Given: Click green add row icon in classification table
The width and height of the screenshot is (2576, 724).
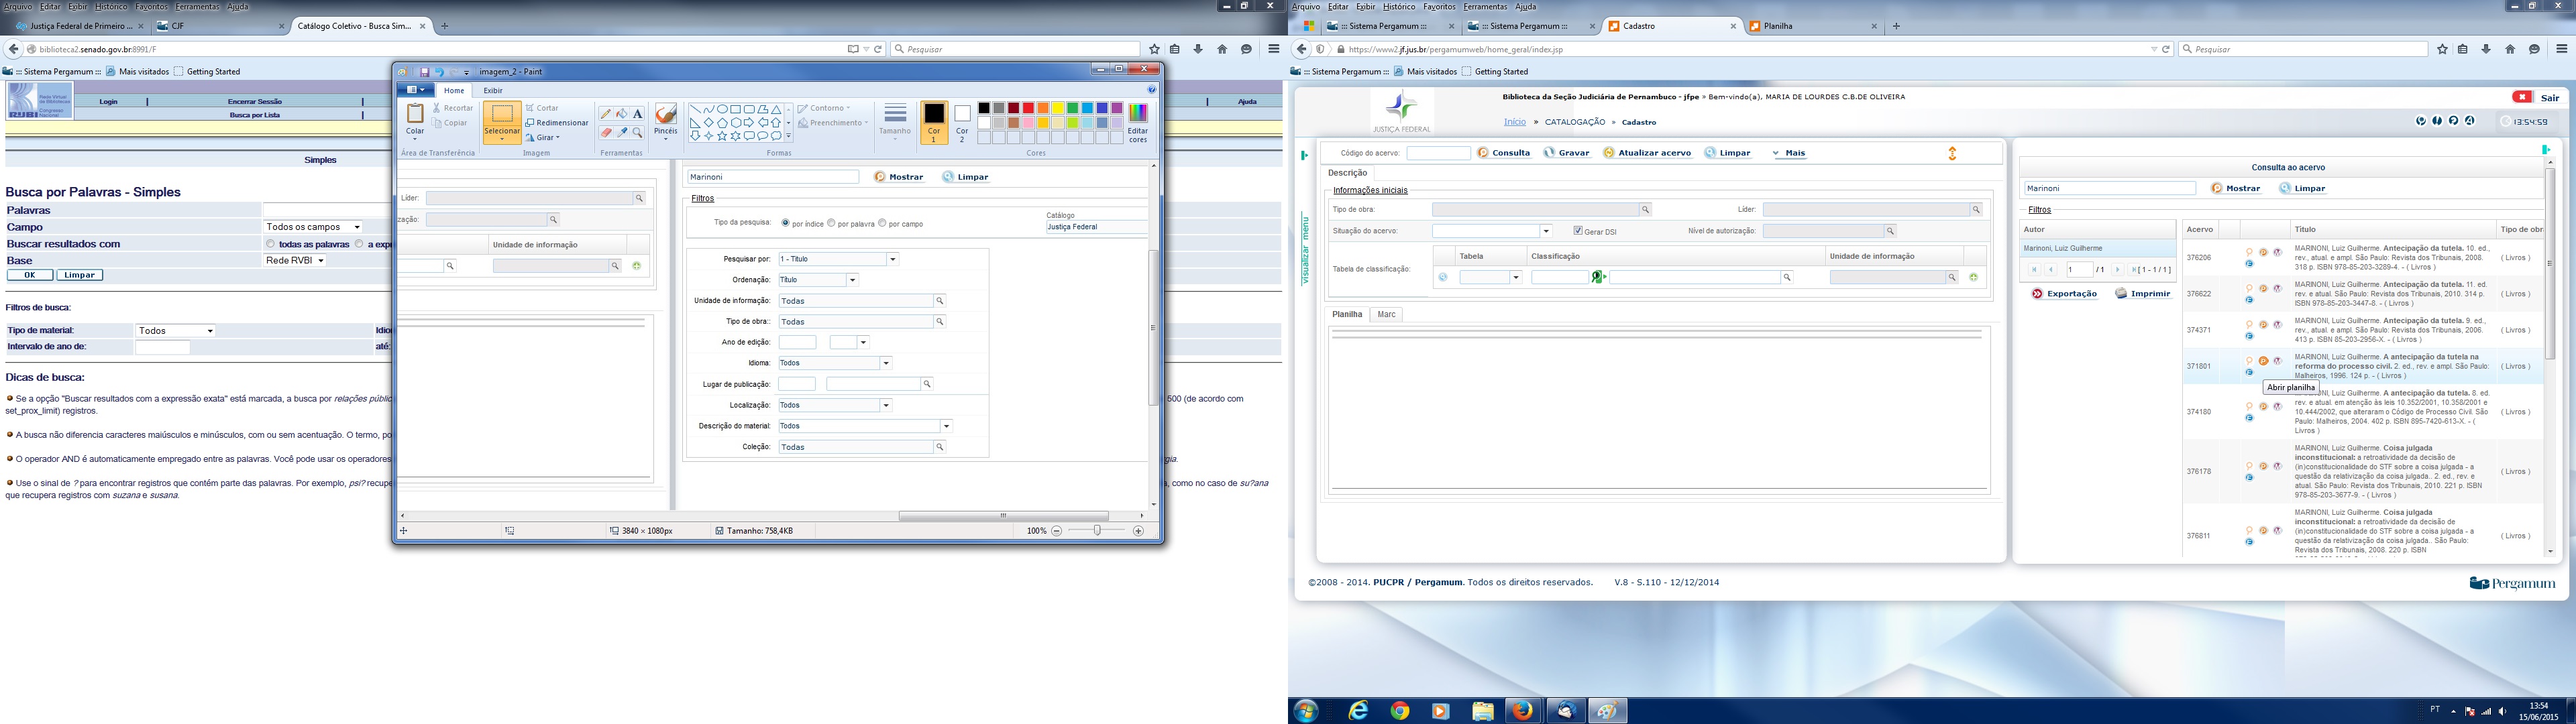Looking at the screenshot, I should point(1973,277).
